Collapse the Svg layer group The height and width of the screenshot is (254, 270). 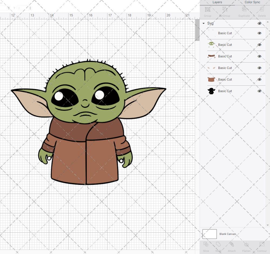point(204,23)
